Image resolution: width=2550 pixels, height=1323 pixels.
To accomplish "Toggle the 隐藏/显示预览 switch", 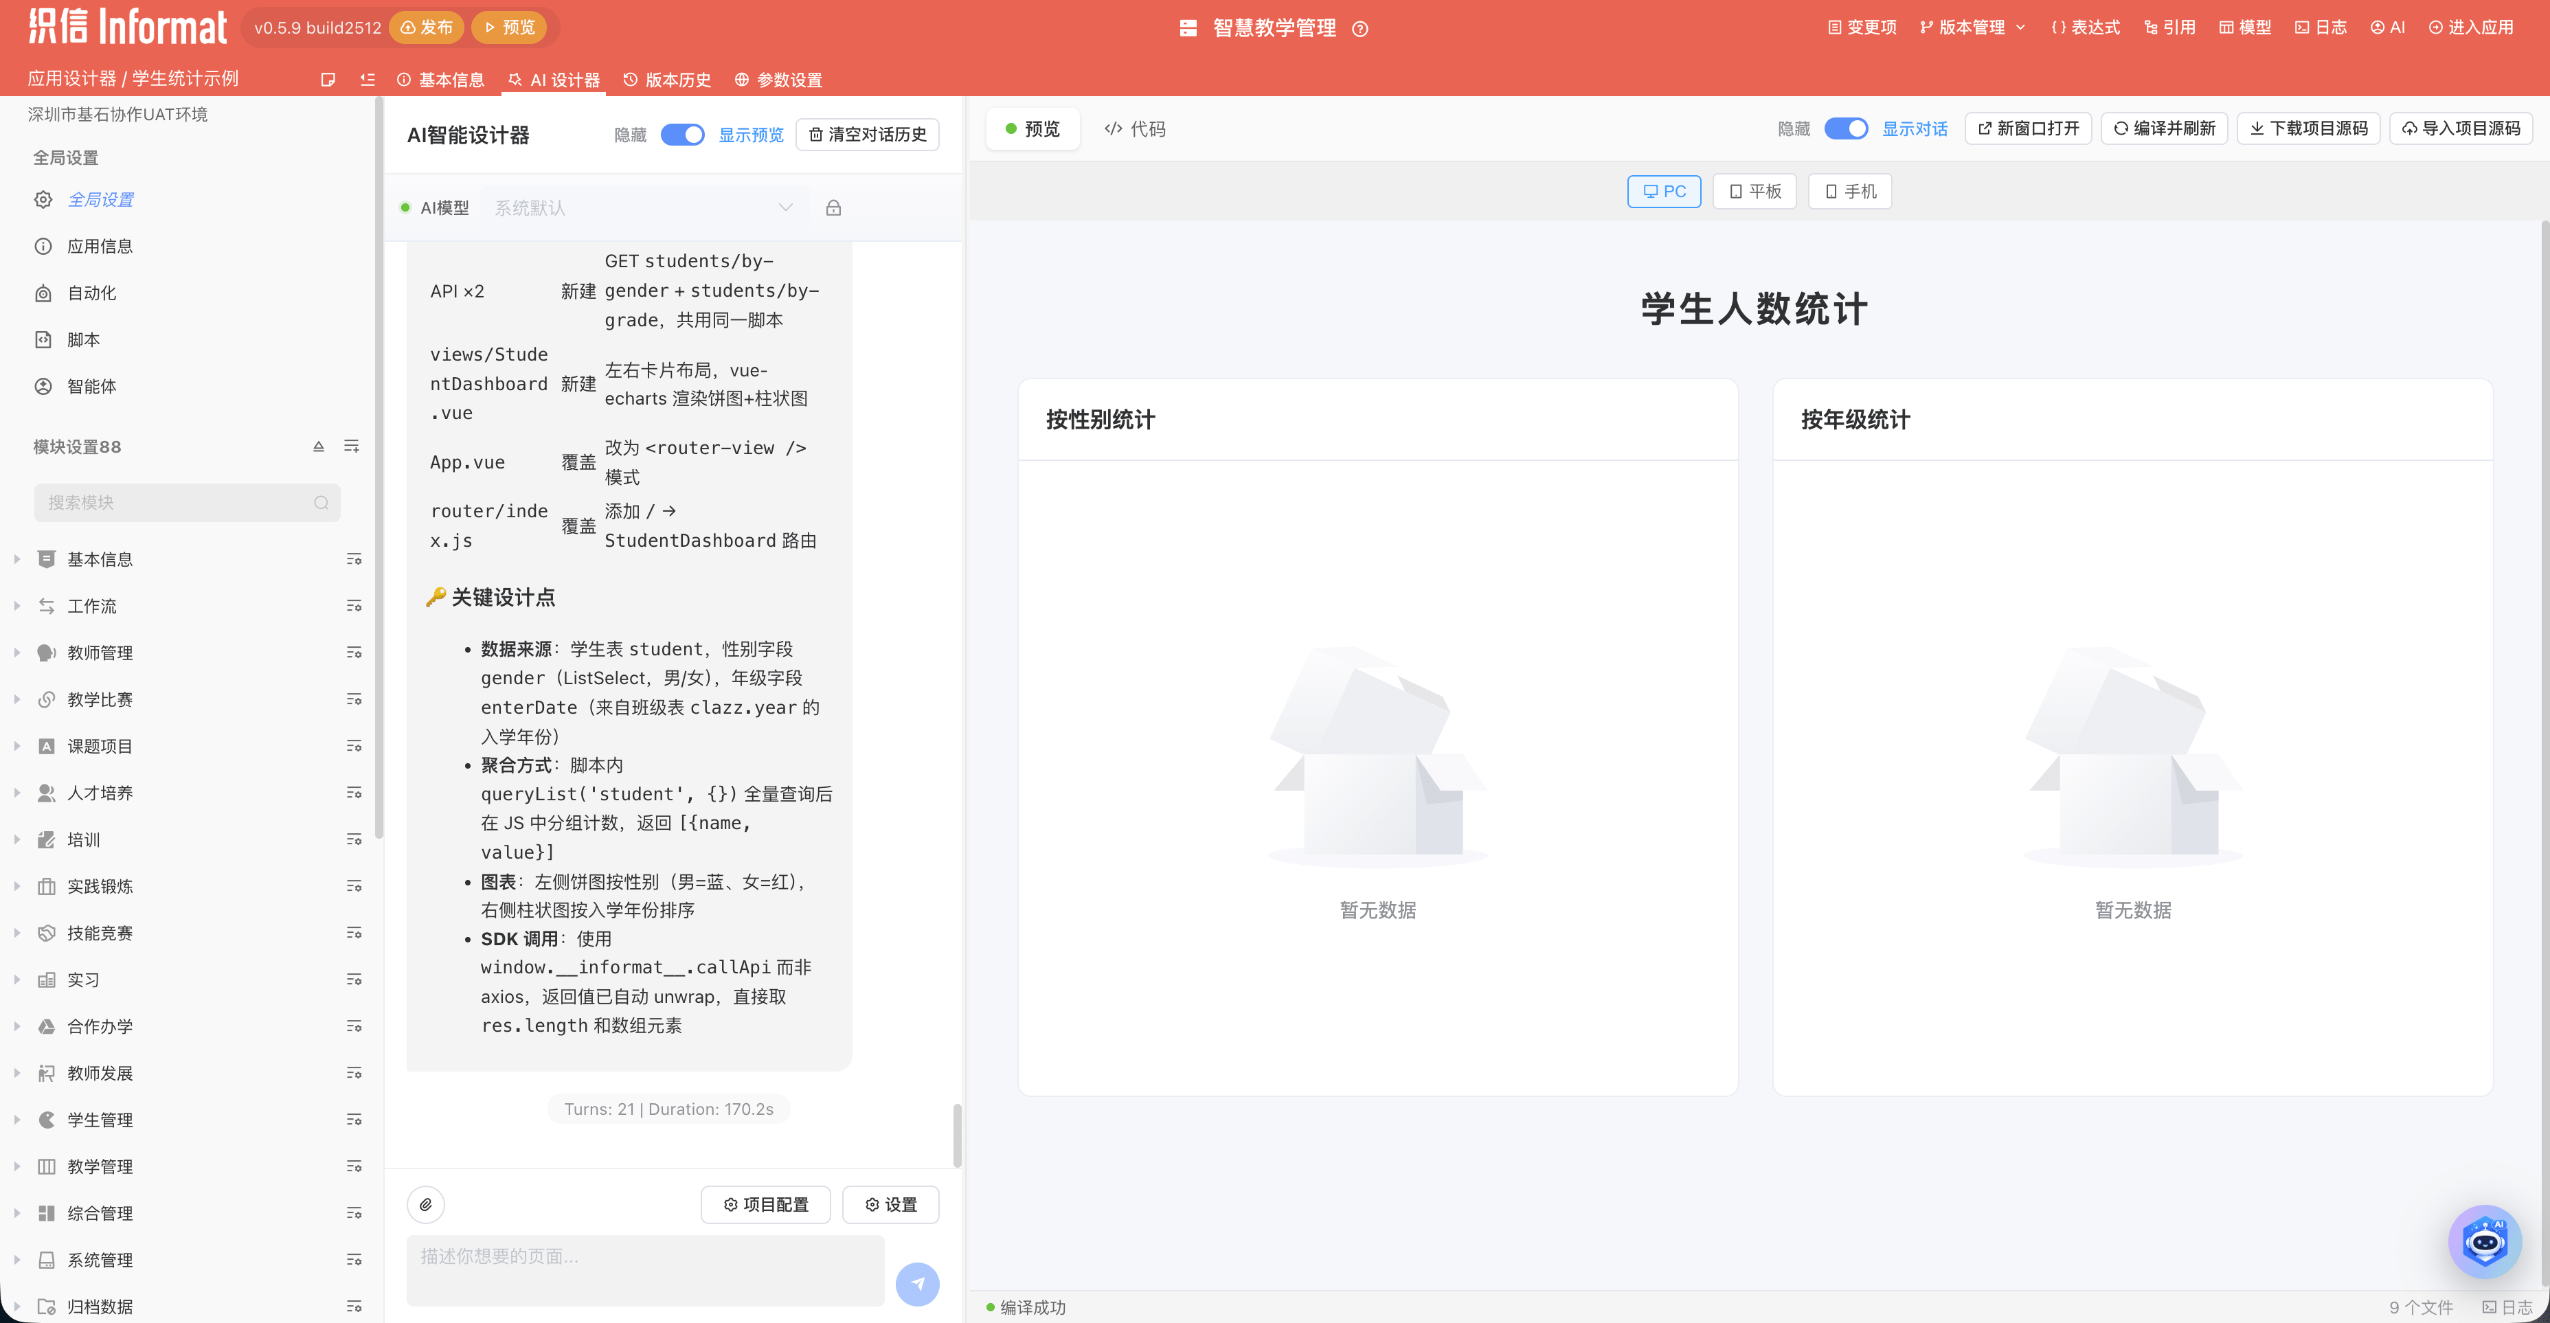I will pyautogui.click(x=682, y=135).
